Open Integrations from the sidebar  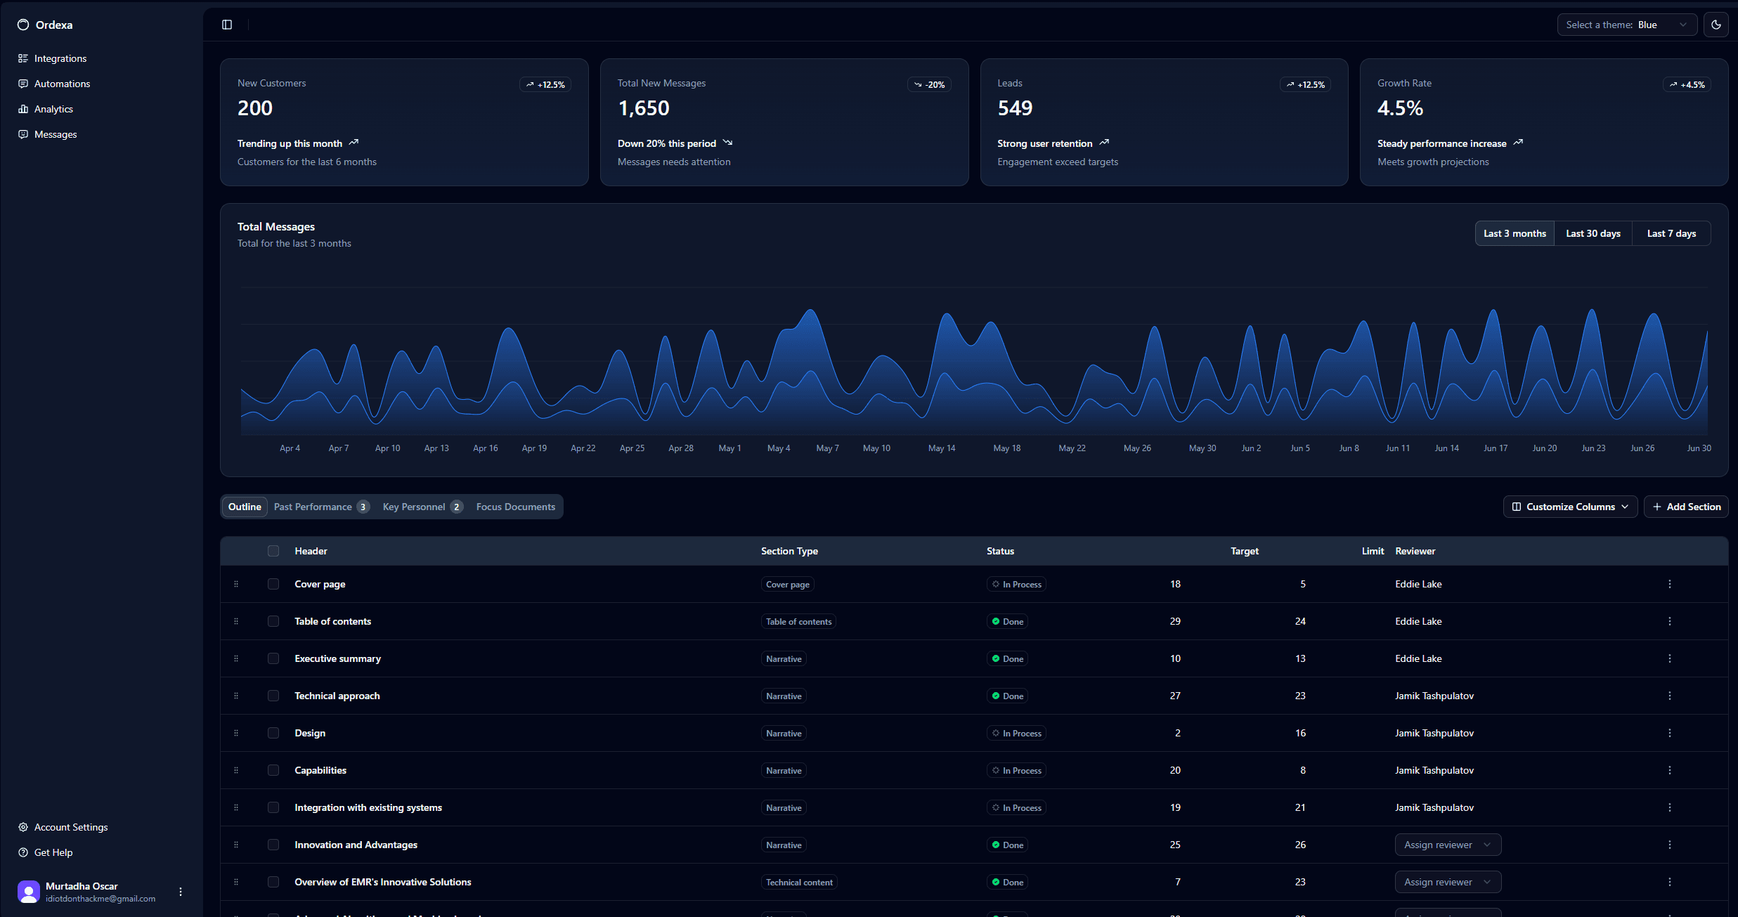pos(60,58)
